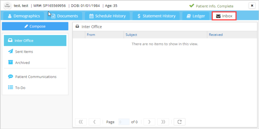View the Statement History tab
The width and height of the screenshot is (259, 129).
[156, 16]
